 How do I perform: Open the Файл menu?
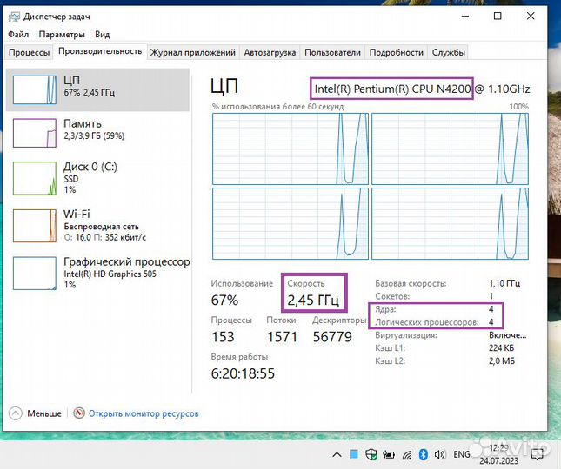tap(18, 34)
